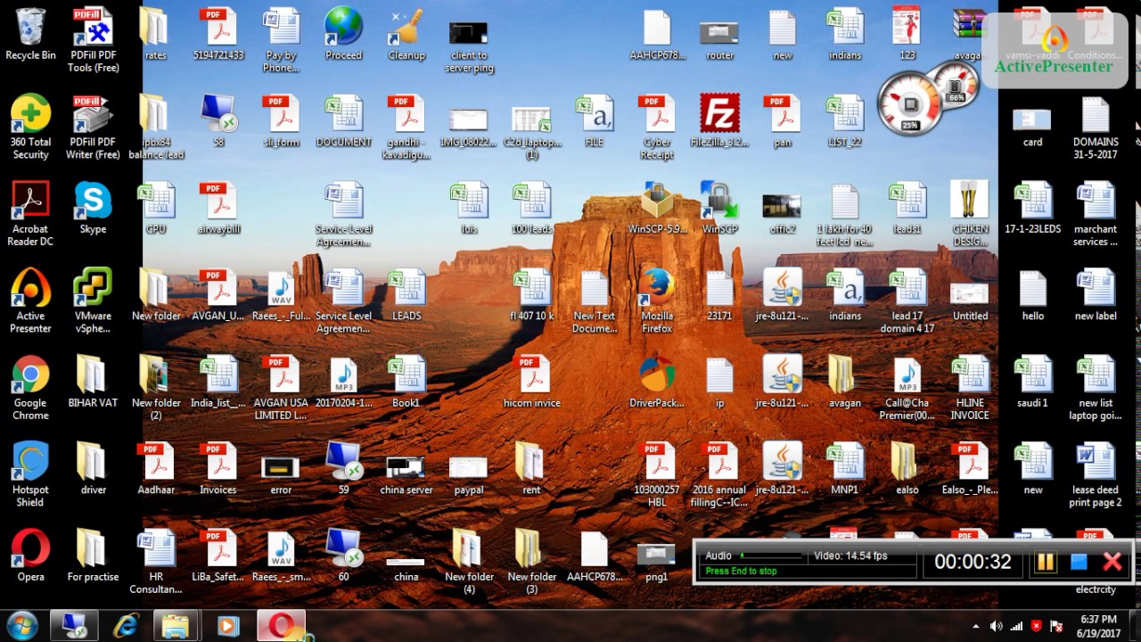Open File Explorer from taskbar
1141x642 pixels.
(x=176, y=626)
